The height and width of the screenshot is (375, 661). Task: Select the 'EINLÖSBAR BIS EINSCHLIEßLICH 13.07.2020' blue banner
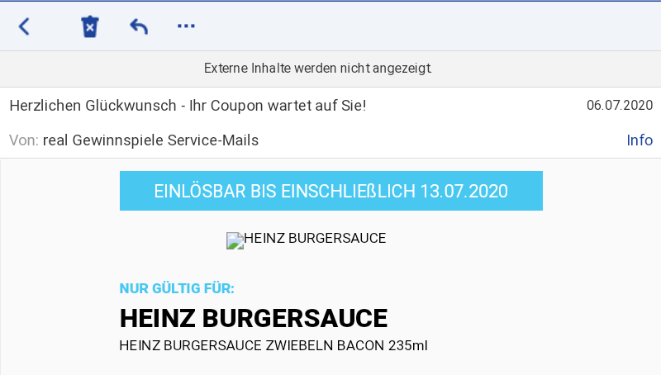331,191
